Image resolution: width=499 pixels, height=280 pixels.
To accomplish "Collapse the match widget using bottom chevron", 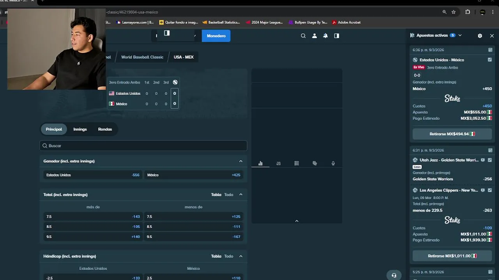I will [x=297, y=221].
